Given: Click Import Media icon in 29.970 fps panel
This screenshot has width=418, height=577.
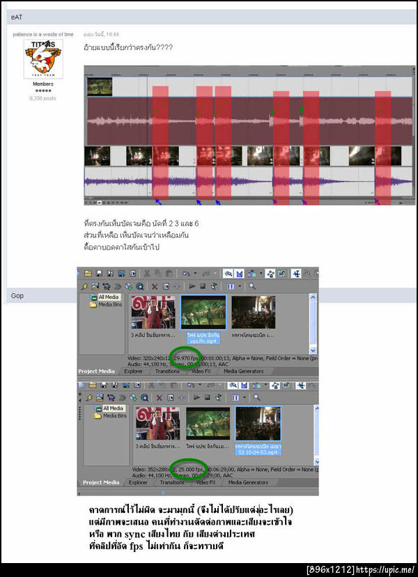Looking at the screenshot, I should click(x=95, y=286).
